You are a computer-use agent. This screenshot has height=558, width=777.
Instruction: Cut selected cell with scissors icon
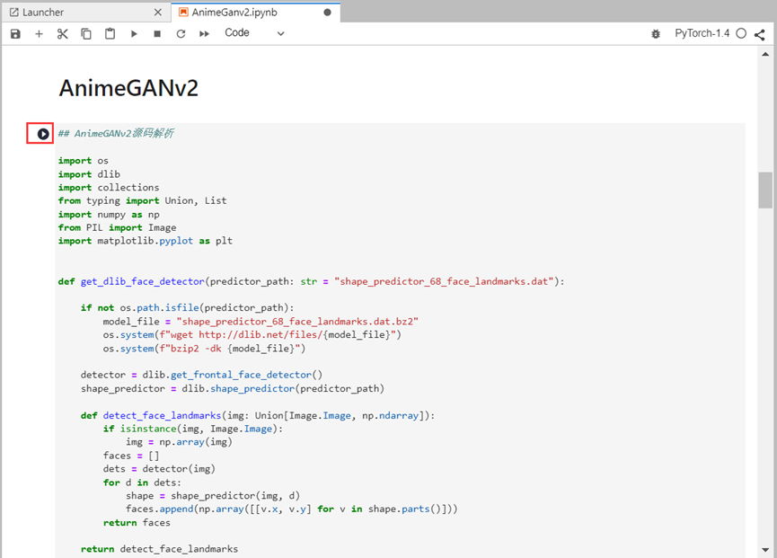[63, 34]
